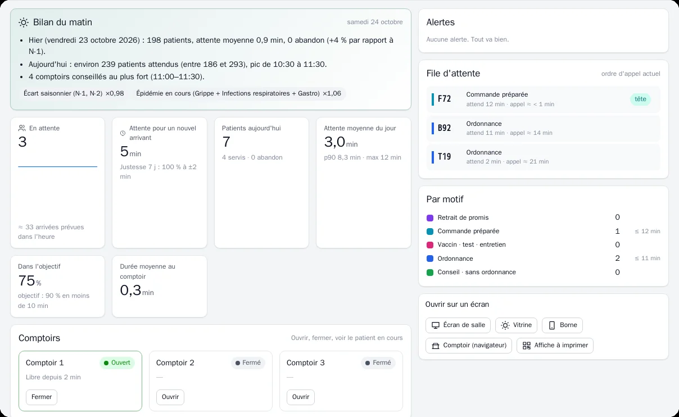Viewport: 679px width, 417px height.
Task: Click the 'Ouvrir, fermer, voir le patient en cours' hint
Action: tap(347, 338)
